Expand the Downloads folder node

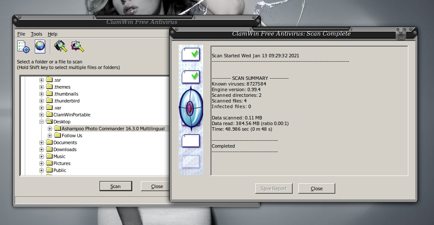(x=41, y=149)
